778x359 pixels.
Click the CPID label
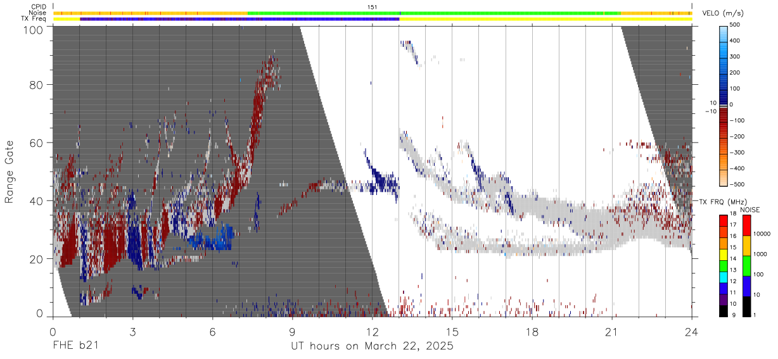pos(38,7)
